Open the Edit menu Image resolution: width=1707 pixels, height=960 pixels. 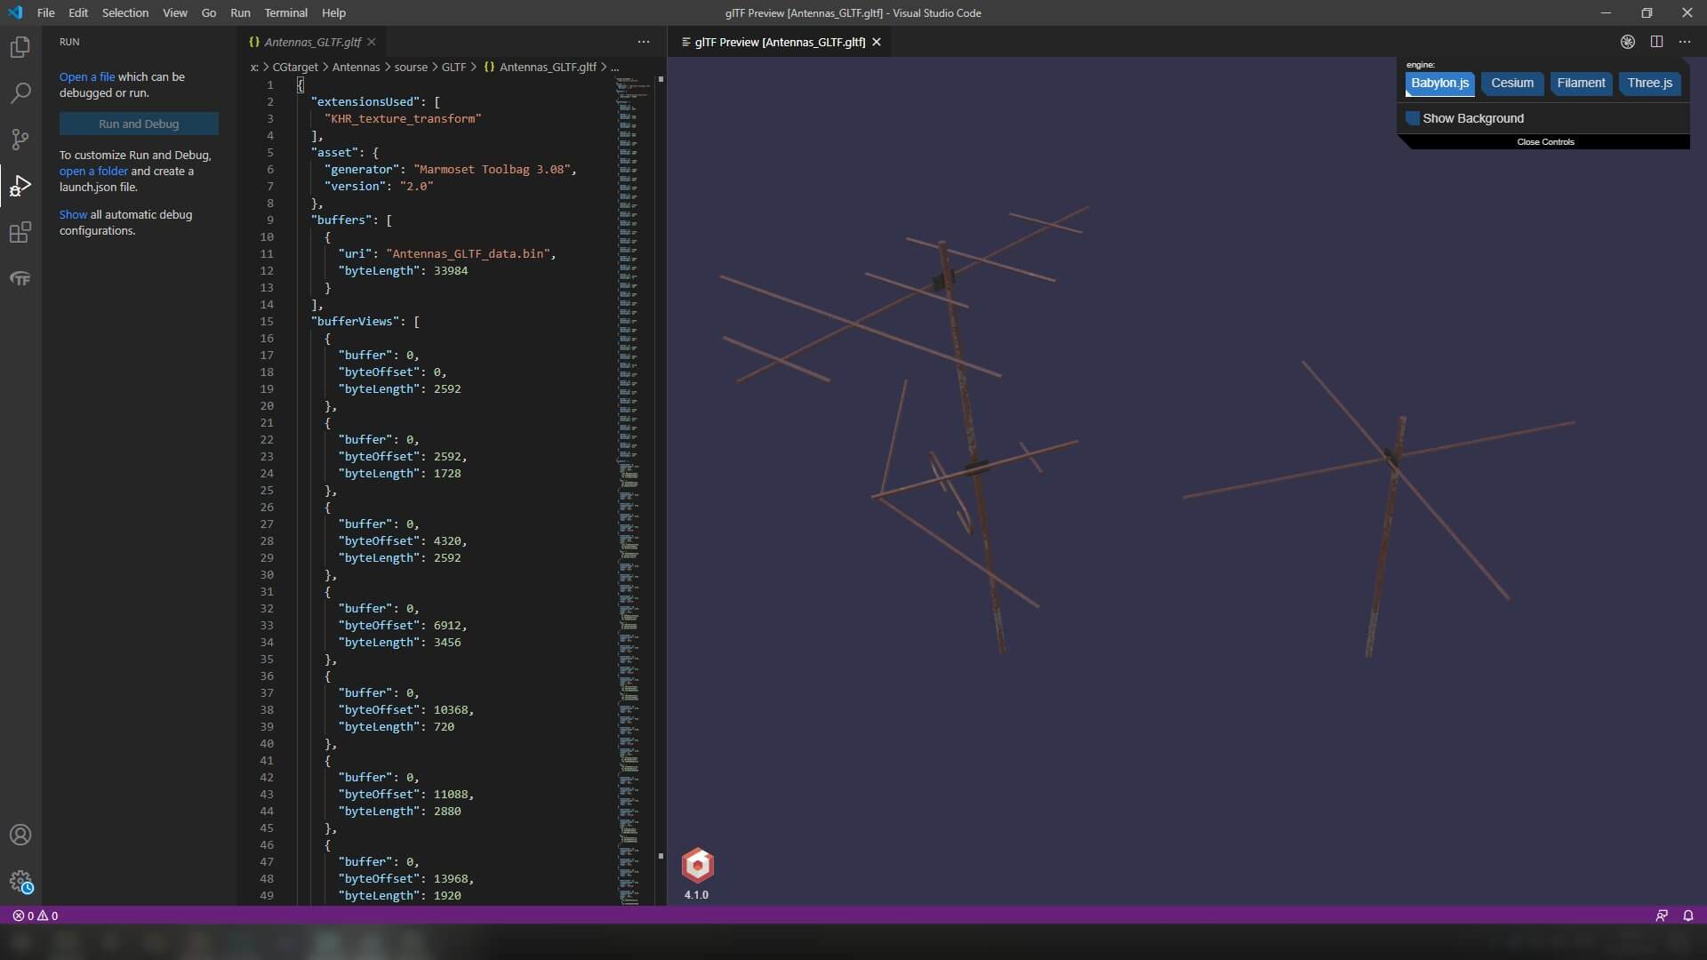coord(78,12)
